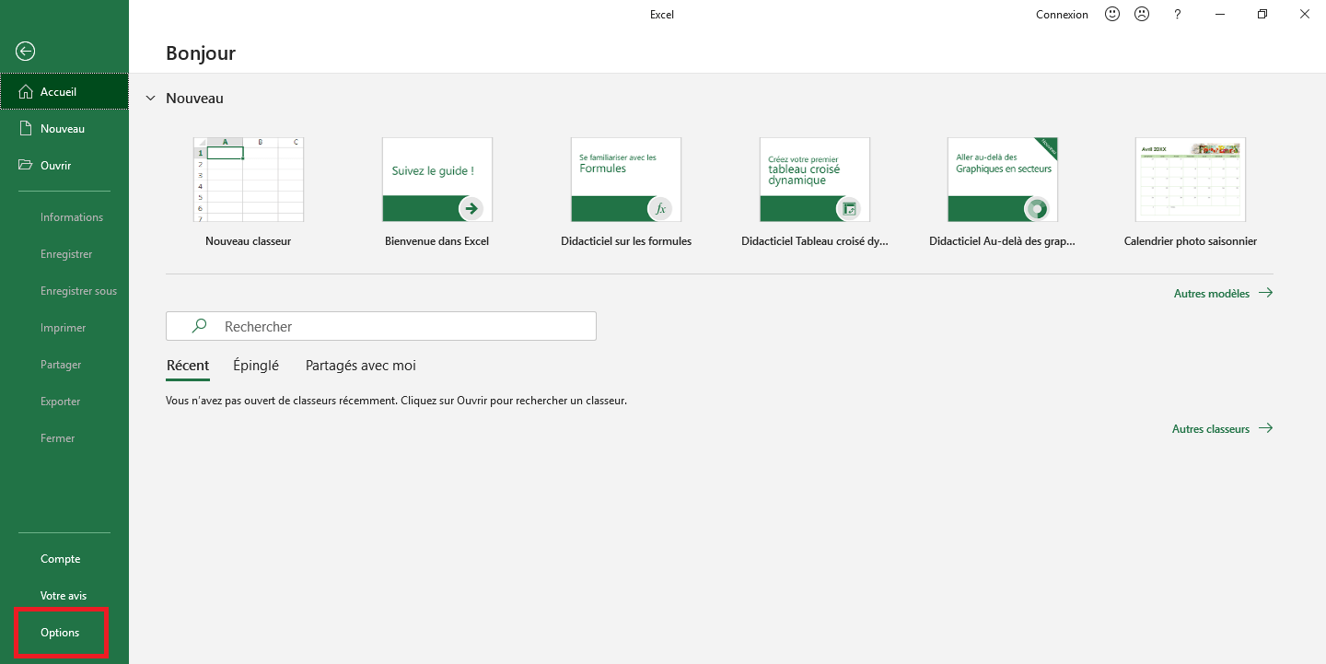Click the Nouveau blank page icon
Viewport: 1326px width, 664px height.
[26, 129]
